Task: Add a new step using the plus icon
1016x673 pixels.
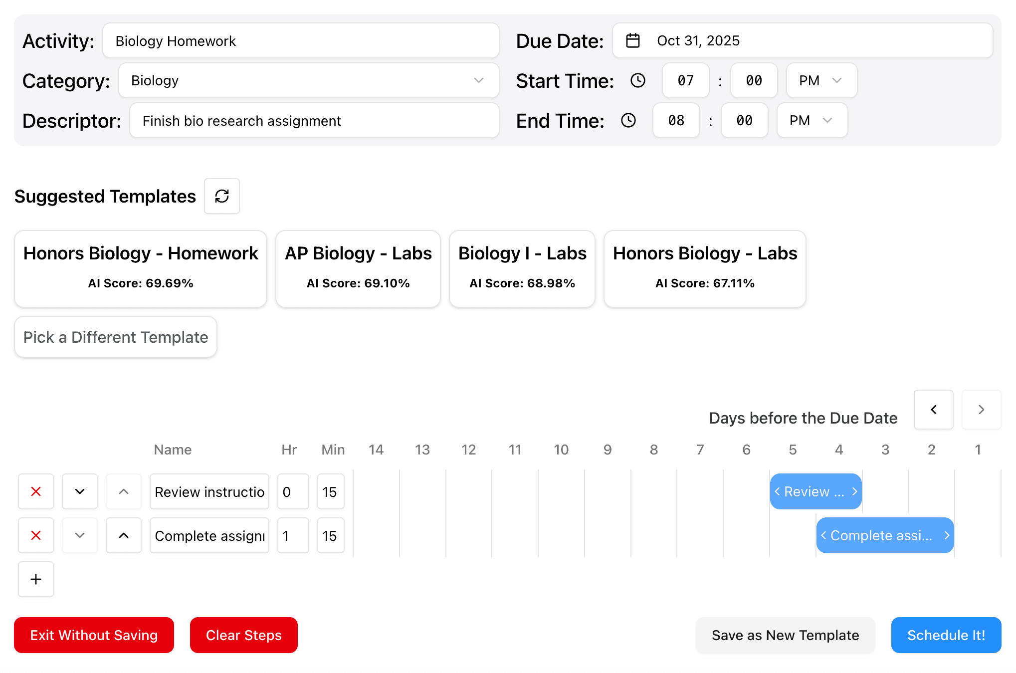Action: 35,579
